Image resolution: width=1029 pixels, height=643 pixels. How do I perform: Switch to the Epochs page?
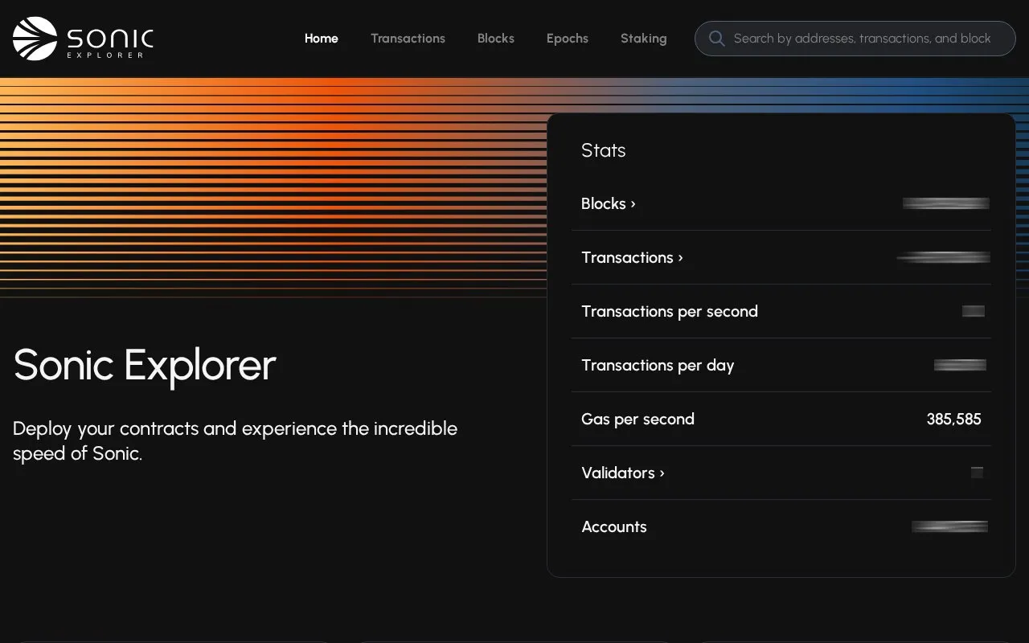(x=567, y=39)
